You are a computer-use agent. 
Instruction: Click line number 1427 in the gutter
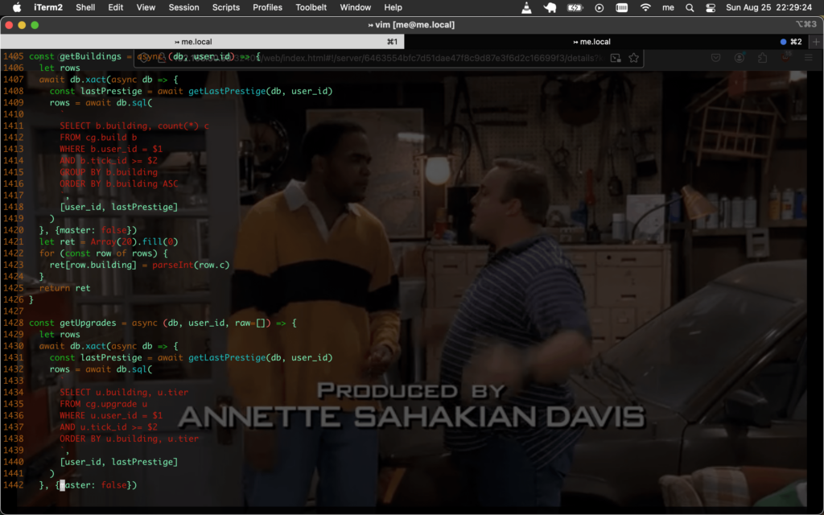pyautogui.click(x=13, y=311)
